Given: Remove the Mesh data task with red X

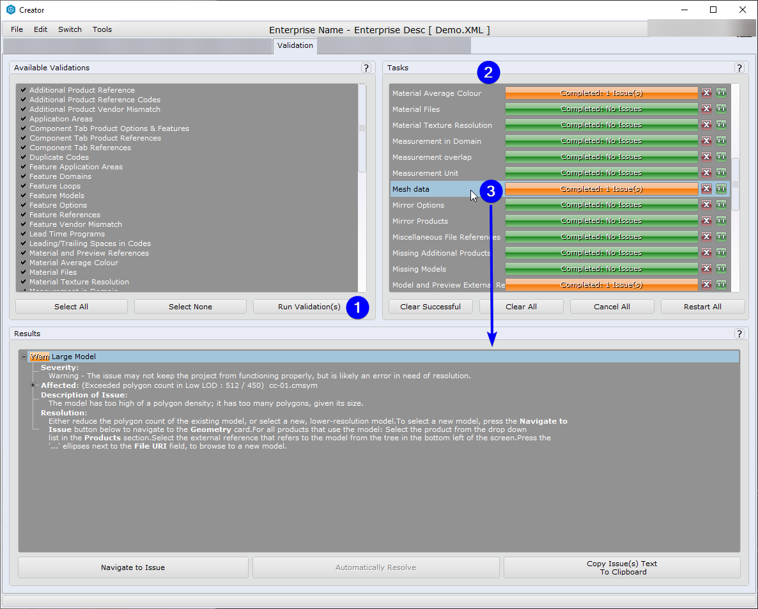Looking at the screenshot, I should 706,189.
